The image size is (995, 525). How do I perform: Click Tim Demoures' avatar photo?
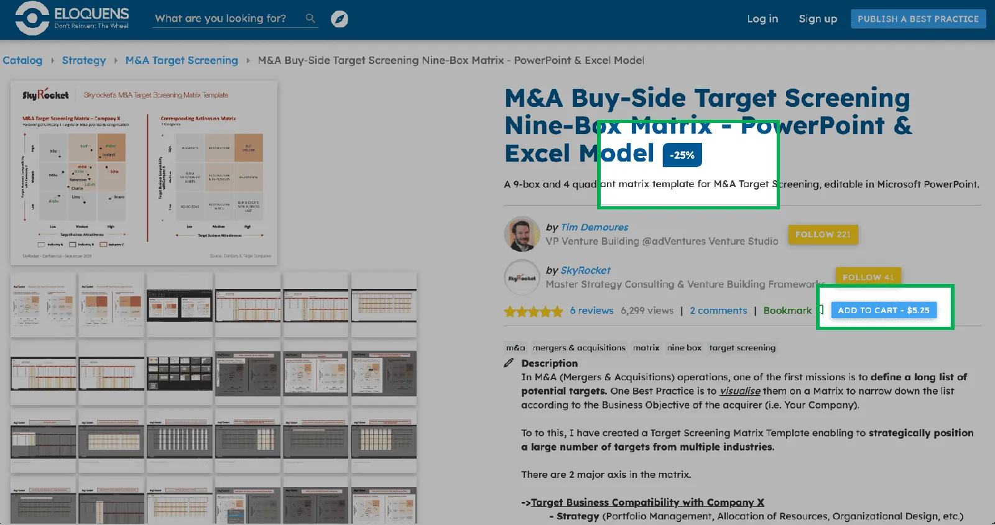522,234
